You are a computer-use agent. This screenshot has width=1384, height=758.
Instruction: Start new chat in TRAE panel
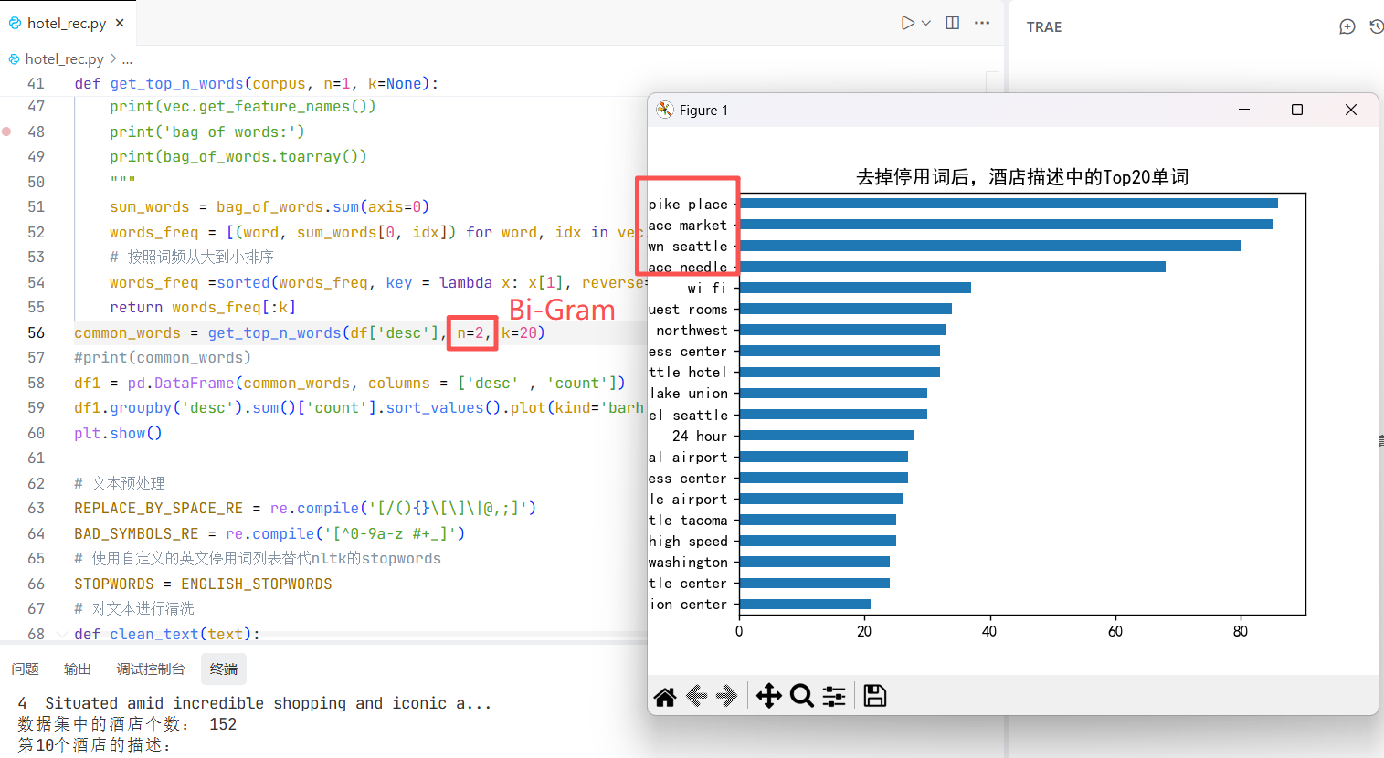1347,26
